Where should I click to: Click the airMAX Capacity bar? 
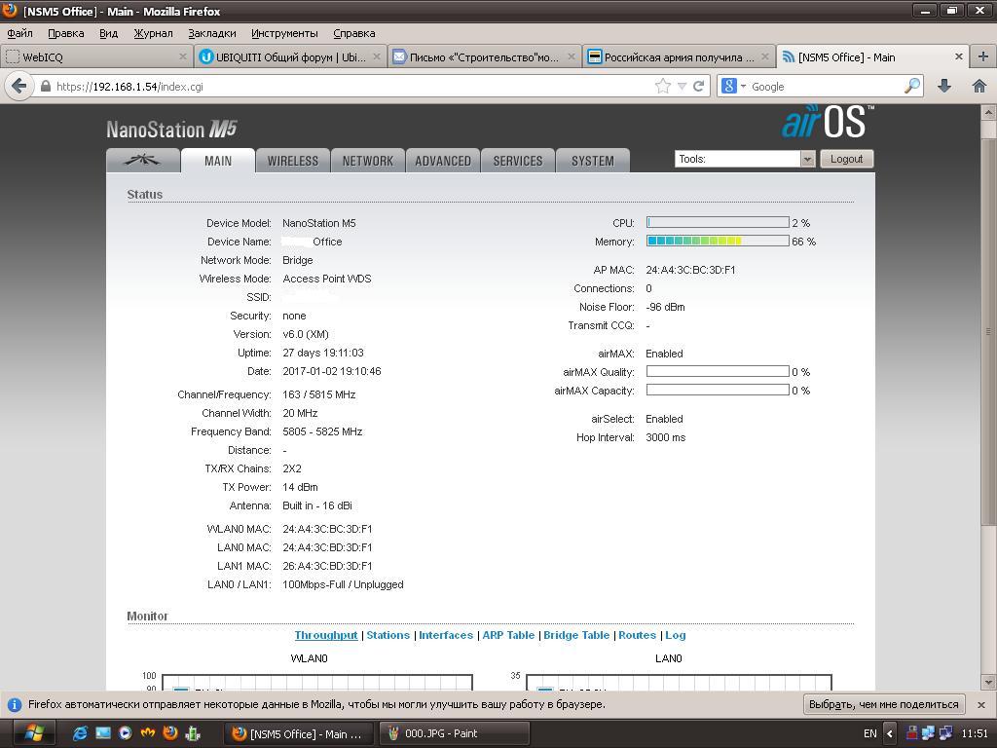[x=718, y=390]
